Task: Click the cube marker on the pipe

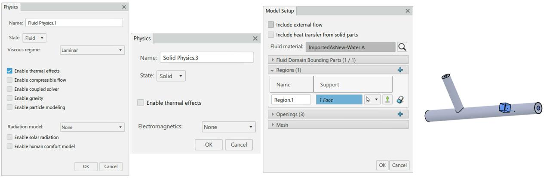Action: [x=505, y=108]
